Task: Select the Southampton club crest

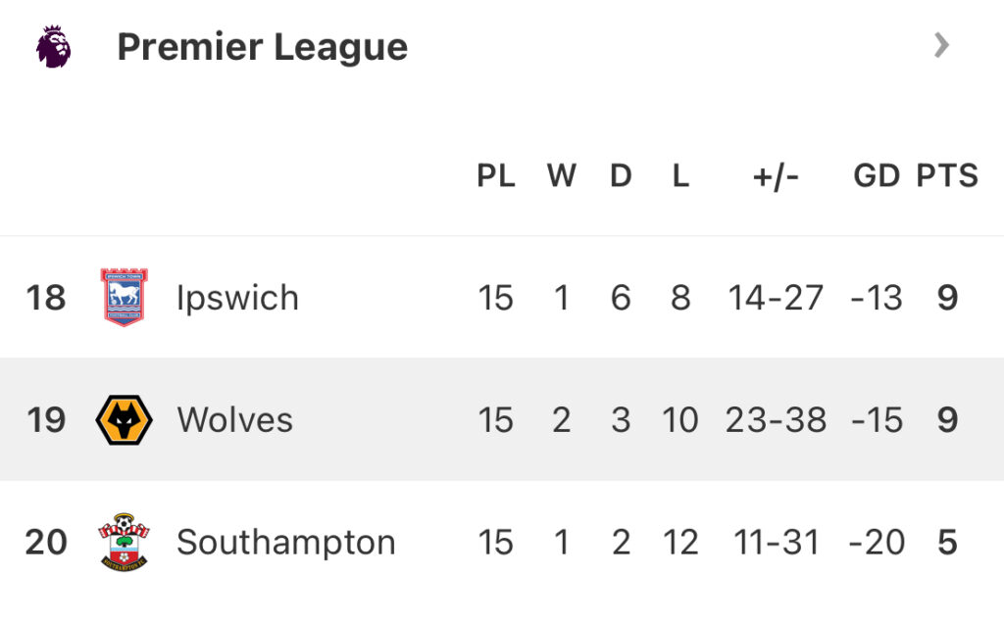Action: (125, 542)
